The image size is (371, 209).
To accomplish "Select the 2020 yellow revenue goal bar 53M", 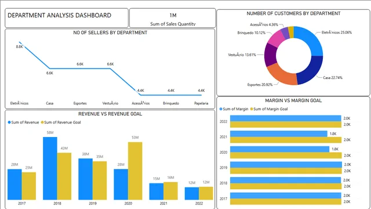I will [x=135, y=171].
